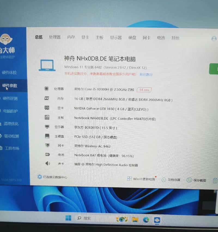Click the NVIDIA GeForce GTX 1650 text
This screenshot has width=218, height=232.
point(111,109)
